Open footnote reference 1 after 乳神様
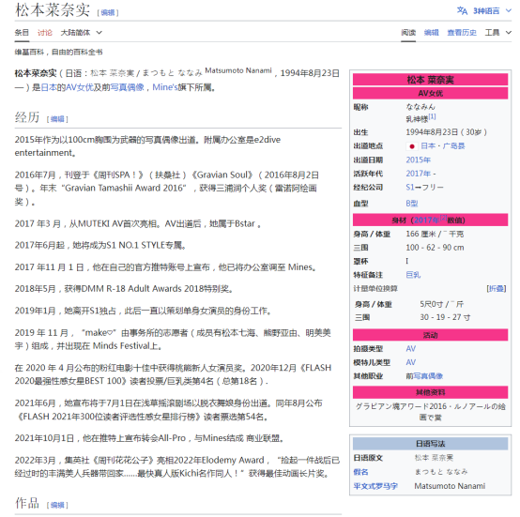The height and width of the screenshot is (517, 520). pyautogui.click(x=432, y=116)
